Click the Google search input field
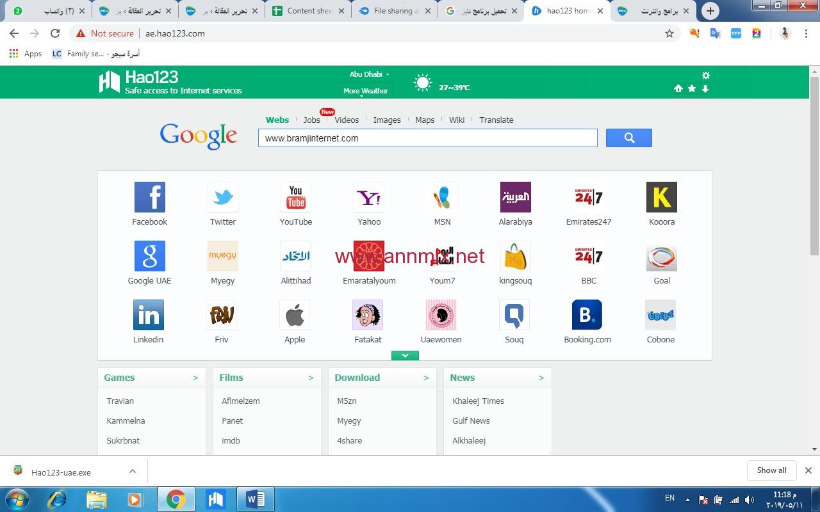Viewport: 820px width, 512px height. click(x=428, y=138)
